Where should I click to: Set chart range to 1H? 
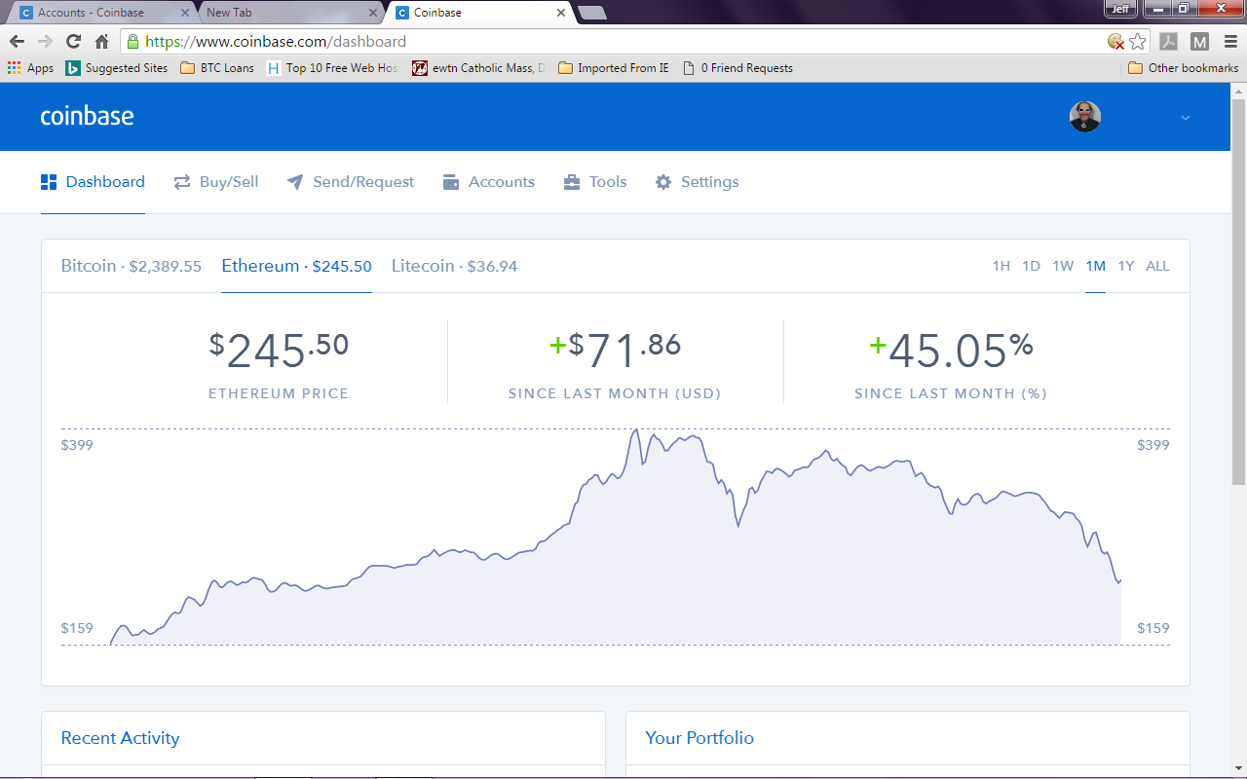1001,266
